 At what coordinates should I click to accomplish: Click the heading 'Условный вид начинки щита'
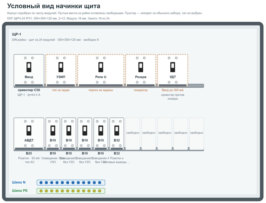pyautogui.click(x=54, y=6)
